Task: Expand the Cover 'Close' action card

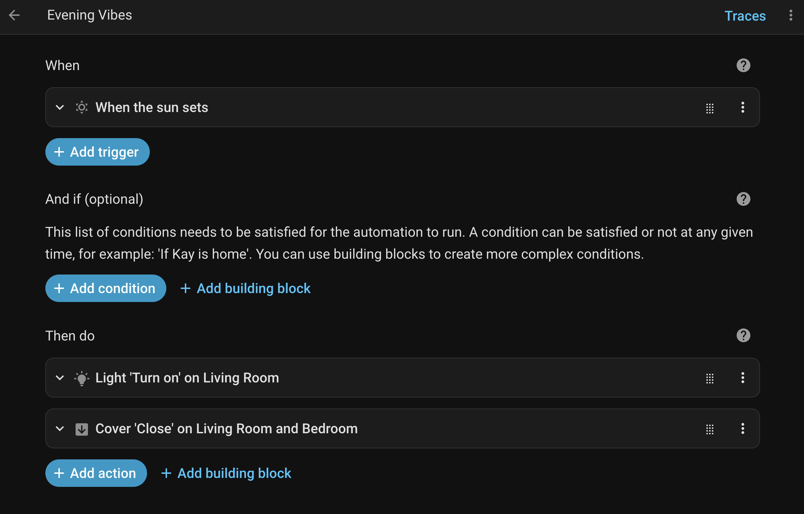Action: click(60, 429)
